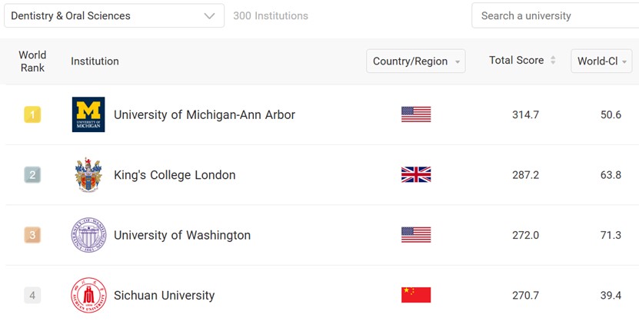Click the UK flag in King's College row
639x321 pixels.
pos(416,174)
